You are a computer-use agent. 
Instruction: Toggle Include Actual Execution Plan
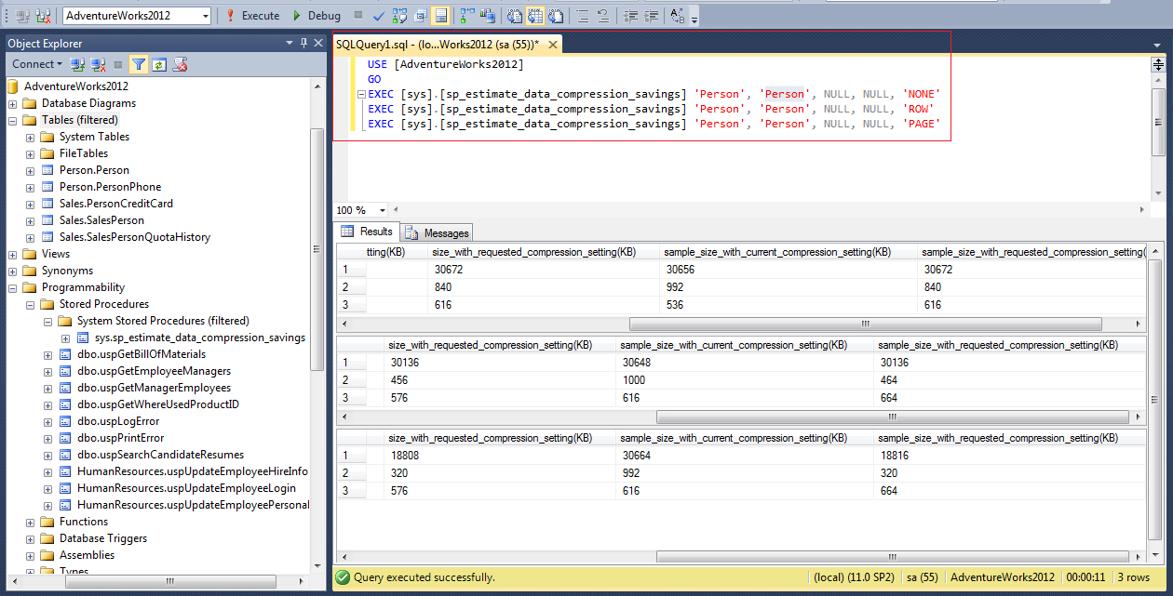[465, 16]
